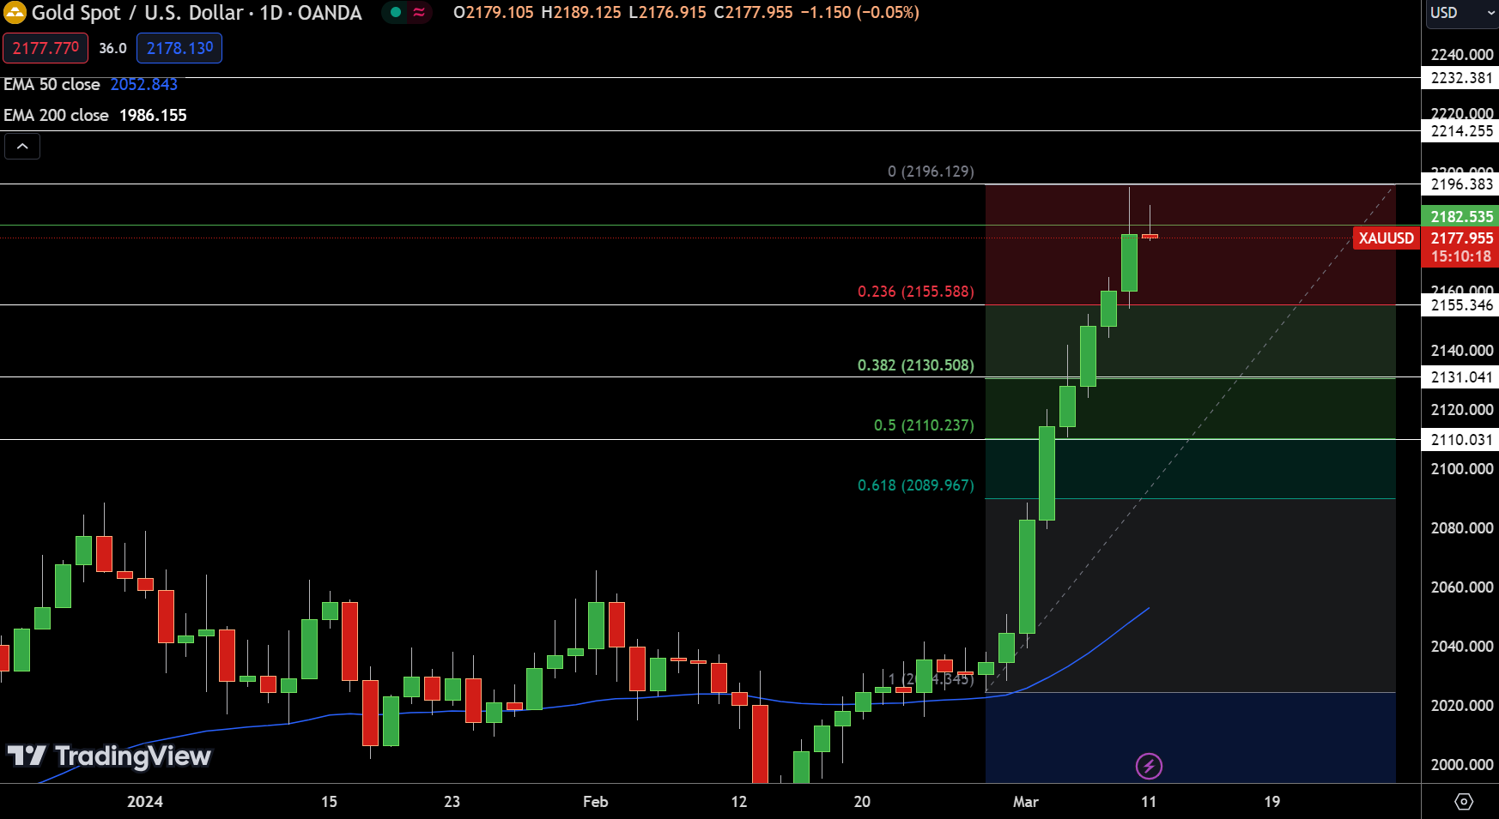Click the 0.618 (2089.967) Fibonacci level label
The height and width of the screenshot is (819, 1499).
(915, 485)
